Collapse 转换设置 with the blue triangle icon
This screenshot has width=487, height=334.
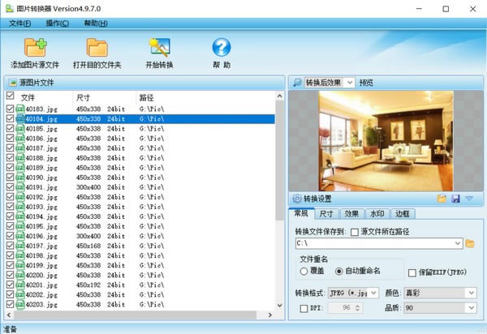pos(469,198)
